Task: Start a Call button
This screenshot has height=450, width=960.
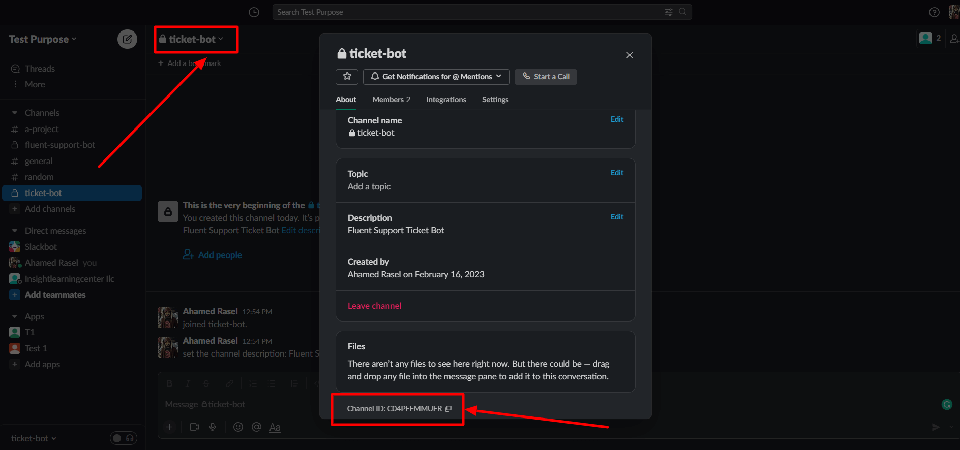Action: [x=546, y=77]
